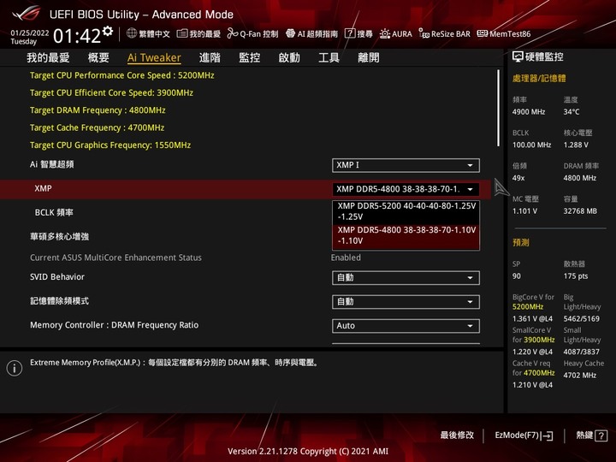Open the 啟動 tab
Viewport: 616px width, 462px height.
(289, 58)
